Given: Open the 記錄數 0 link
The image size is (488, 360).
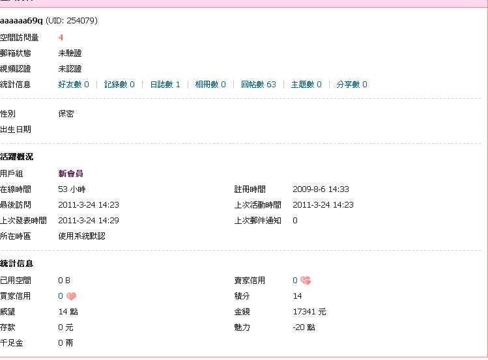Looking at the screenshot, I should point(119,85).
